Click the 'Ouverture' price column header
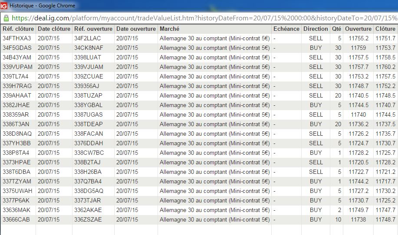Viewport: 398px width, 235px height. pos(358,29)
